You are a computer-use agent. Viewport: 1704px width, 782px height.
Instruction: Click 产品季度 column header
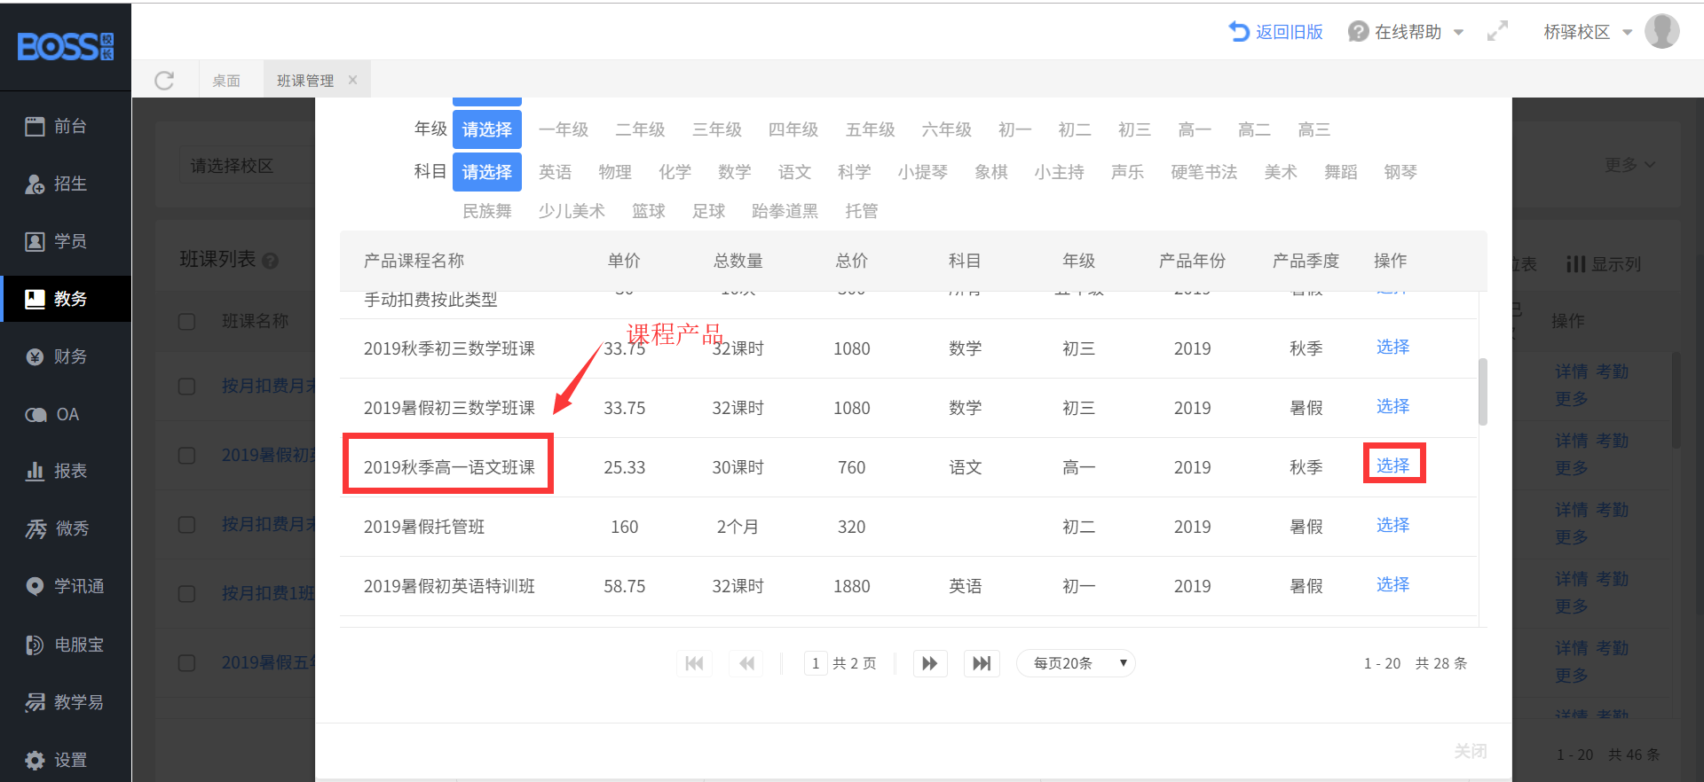coord(1306,261)
